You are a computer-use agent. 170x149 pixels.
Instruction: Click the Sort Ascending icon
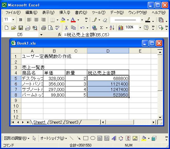click(x=112, y=28)
